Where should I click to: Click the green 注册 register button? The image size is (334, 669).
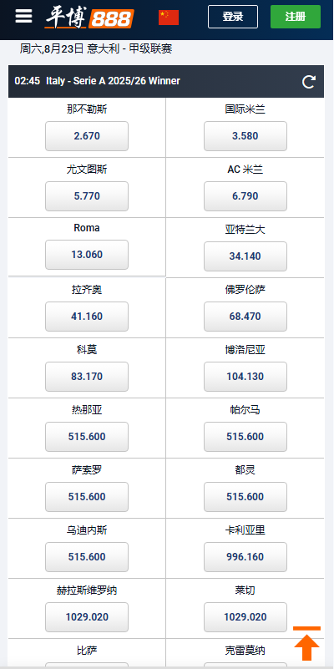pyautogui.click(x=296, y=17)
